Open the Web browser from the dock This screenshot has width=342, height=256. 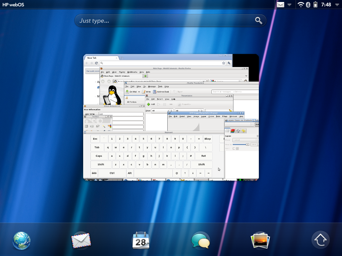(x=21, y=241)
